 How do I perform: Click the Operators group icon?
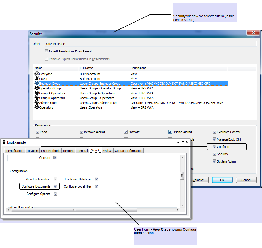[36, 107]
